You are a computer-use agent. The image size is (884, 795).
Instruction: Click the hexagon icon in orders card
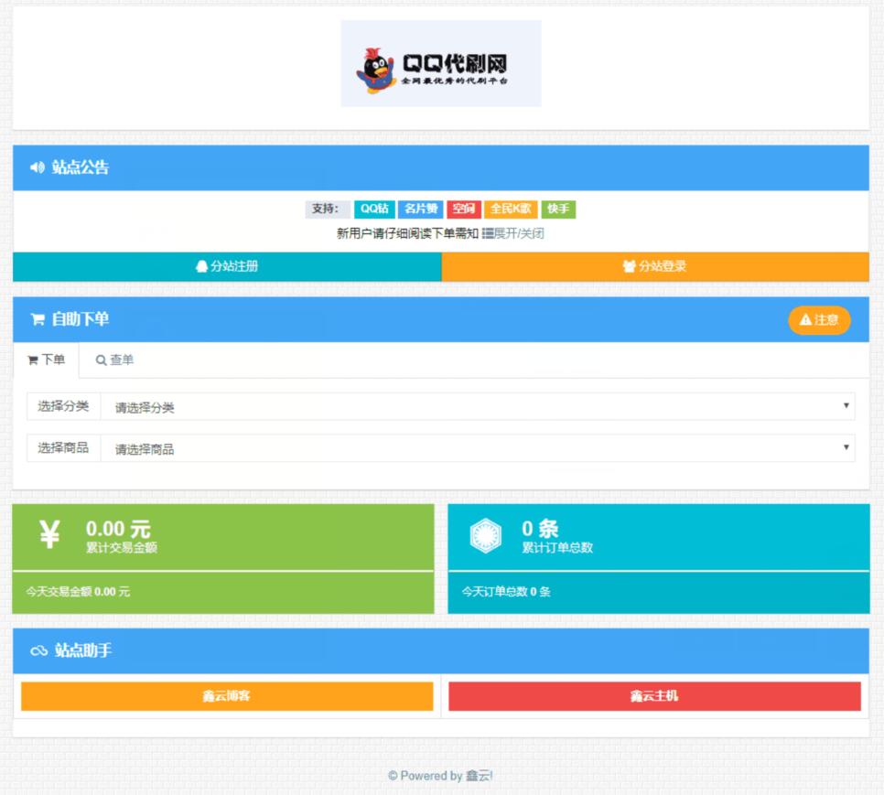coord(485,536)
